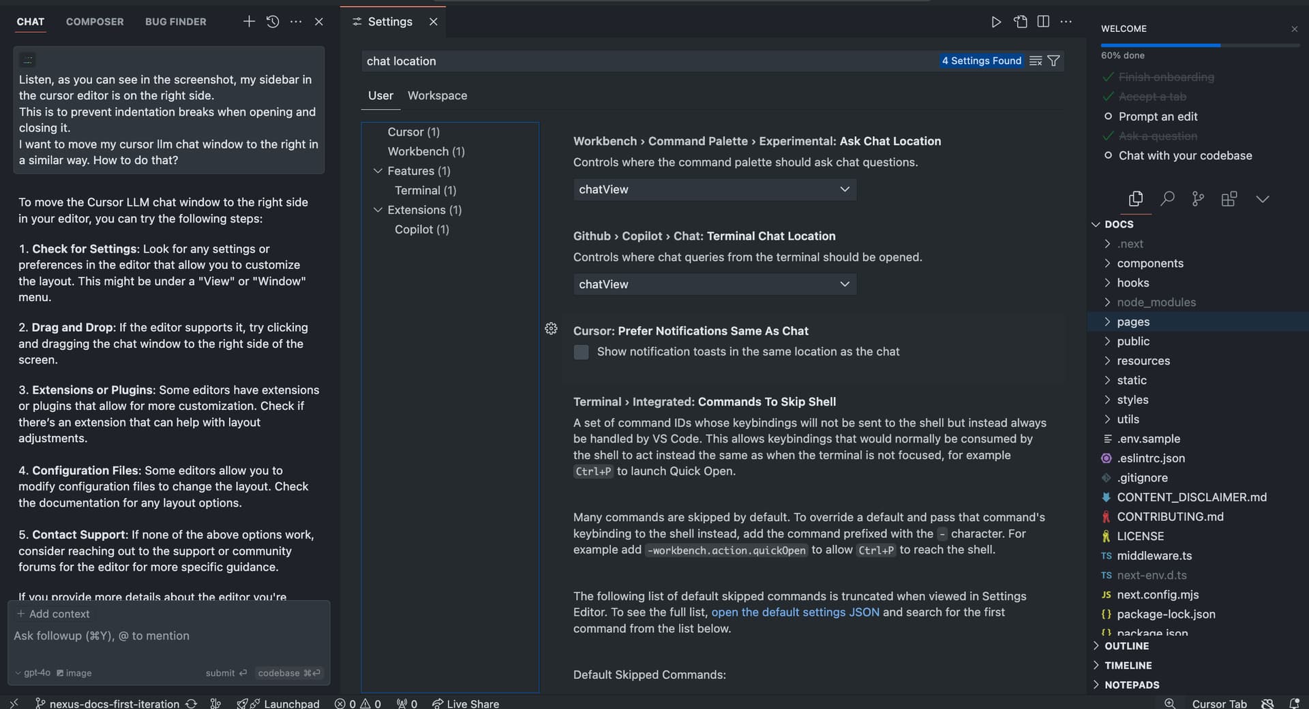Attach an image to chat
The height and width of the screenshot is (709, 1309).
click(x=74, y=673)
